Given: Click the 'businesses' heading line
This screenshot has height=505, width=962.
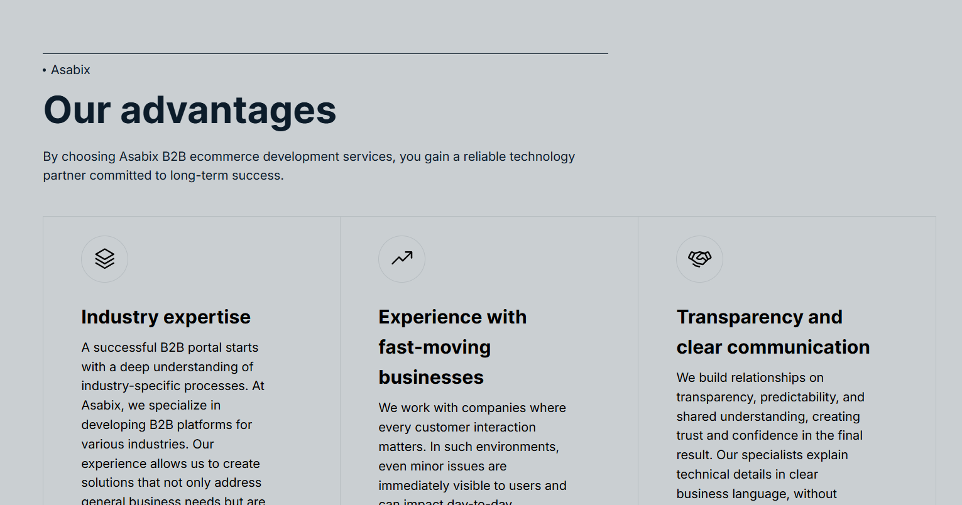Looking at the screenshot, I should [x=431, y=377].
